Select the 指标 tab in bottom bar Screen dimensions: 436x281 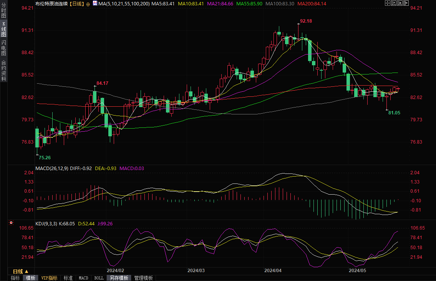click(15, 278)
